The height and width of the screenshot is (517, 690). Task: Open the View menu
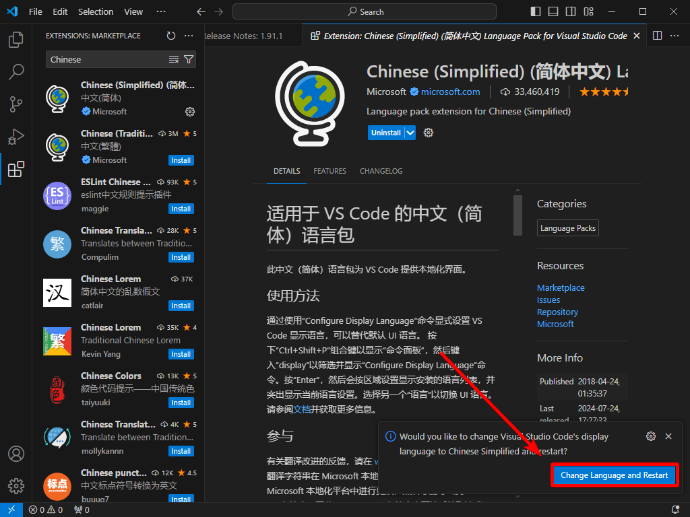pos(133,11)
